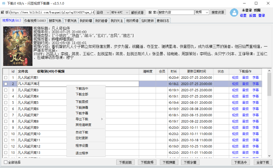
Task: Check the box for 凡人风起天南3
Action: pyautogui.click(x=6, y=90)
